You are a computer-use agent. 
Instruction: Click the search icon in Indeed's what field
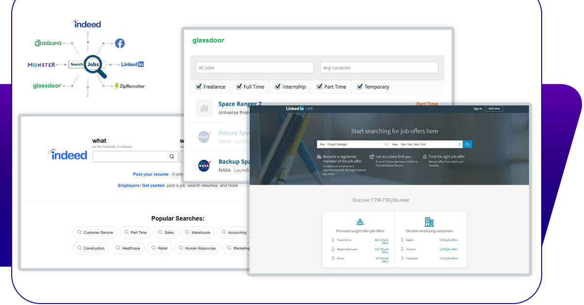tap(171, 157)
